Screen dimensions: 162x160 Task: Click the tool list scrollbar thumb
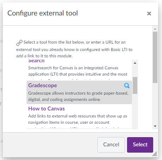pyautogui.click(x=135, y=85)
